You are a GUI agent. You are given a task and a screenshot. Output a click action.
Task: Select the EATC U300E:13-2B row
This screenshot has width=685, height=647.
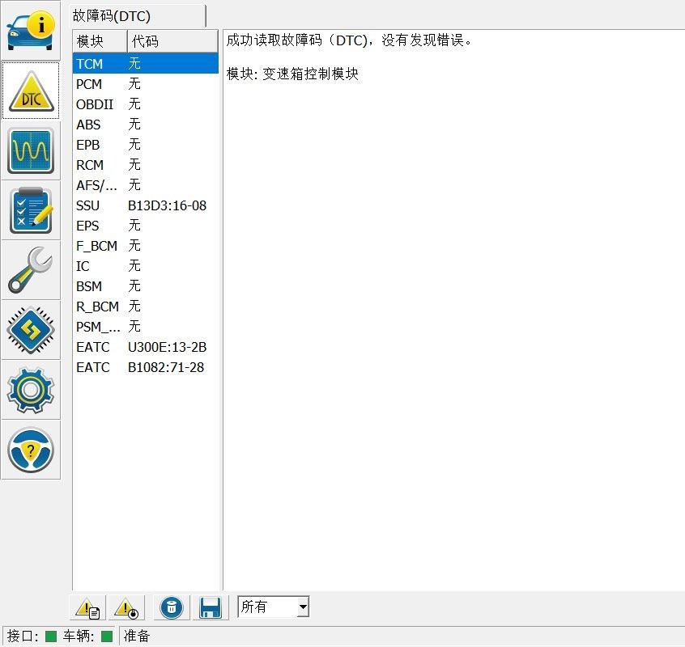tap(146, 347)
